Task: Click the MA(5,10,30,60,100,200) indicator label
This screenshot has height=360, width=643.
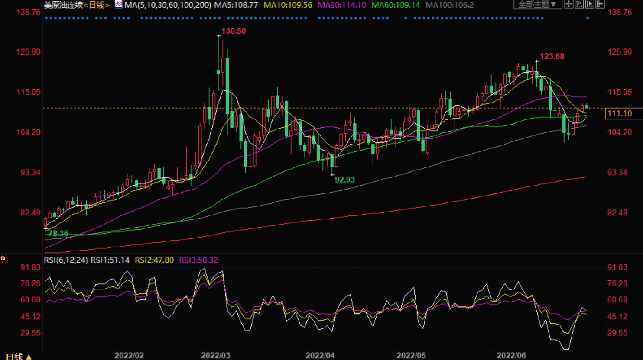Action: pyautogui.click(x=168, y=5)
